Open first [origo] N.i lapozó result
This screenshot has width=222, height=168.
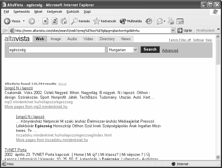click(19, 88)
